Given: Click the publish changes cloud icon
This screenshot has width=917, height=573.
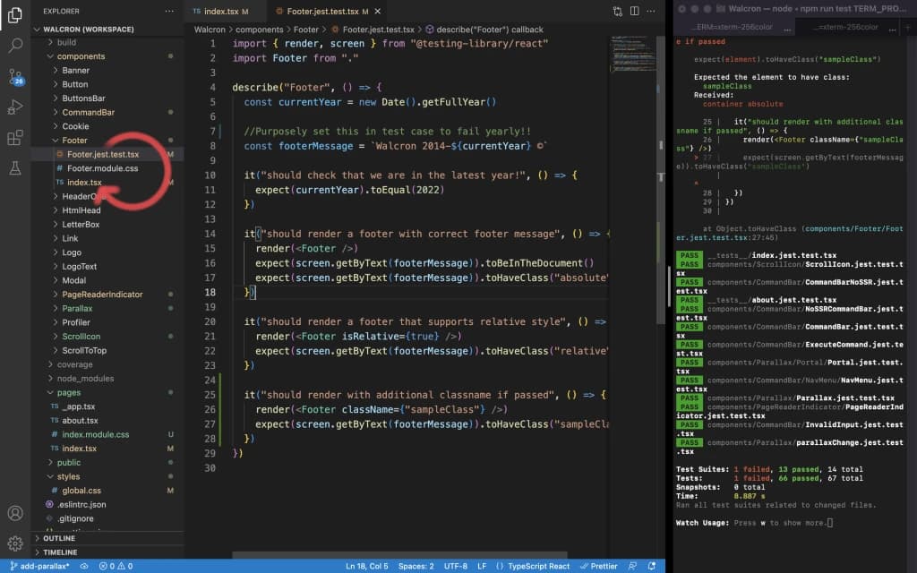Looking at the screenshot, I should tap(84, 566).
